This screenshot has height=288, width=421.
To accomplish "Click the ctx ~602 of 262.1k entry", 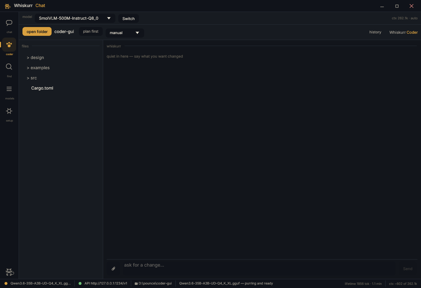I will (x=403, y=283).
